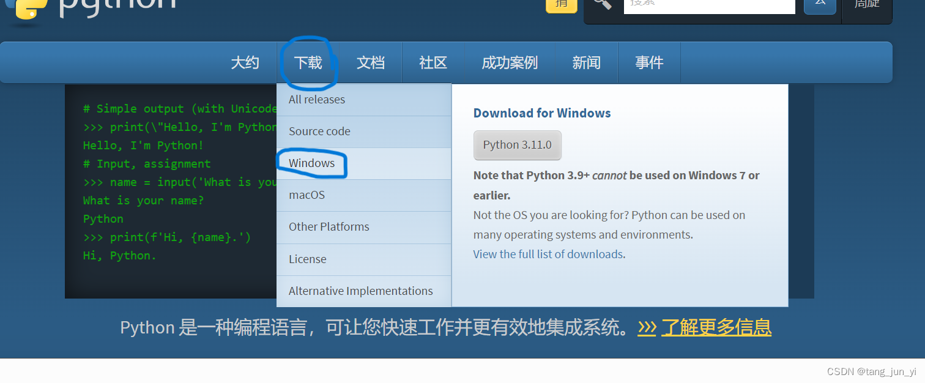Choose Windows in the Downloads menu
The image size is (925, 383).
364,163
